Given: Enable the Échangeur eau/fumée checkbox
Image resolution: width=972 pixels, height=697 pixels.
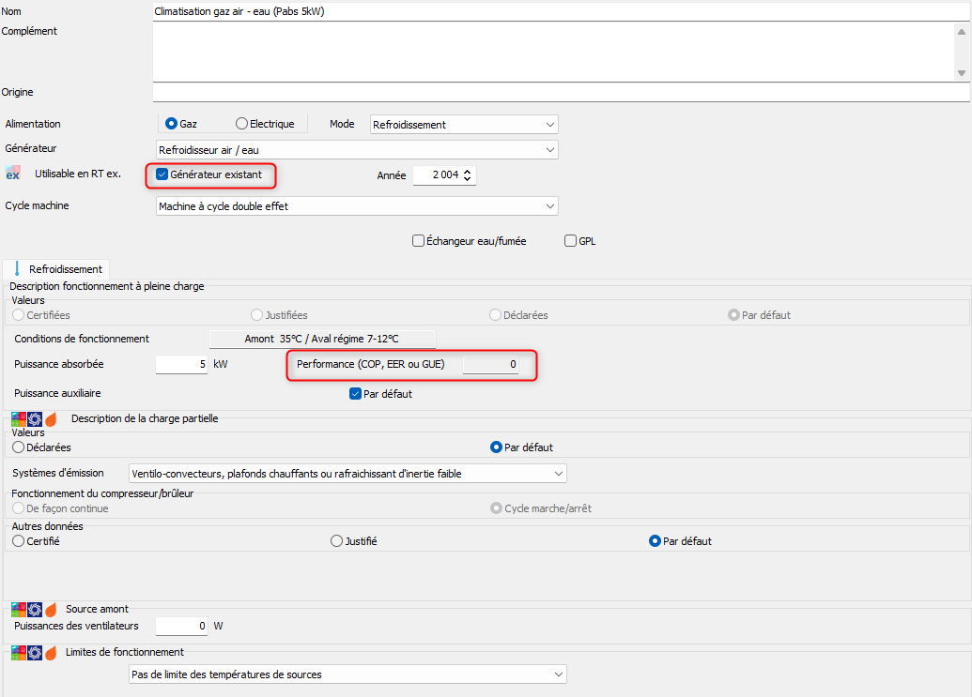Looking at the screenshot, I should (x=419, y=241).
